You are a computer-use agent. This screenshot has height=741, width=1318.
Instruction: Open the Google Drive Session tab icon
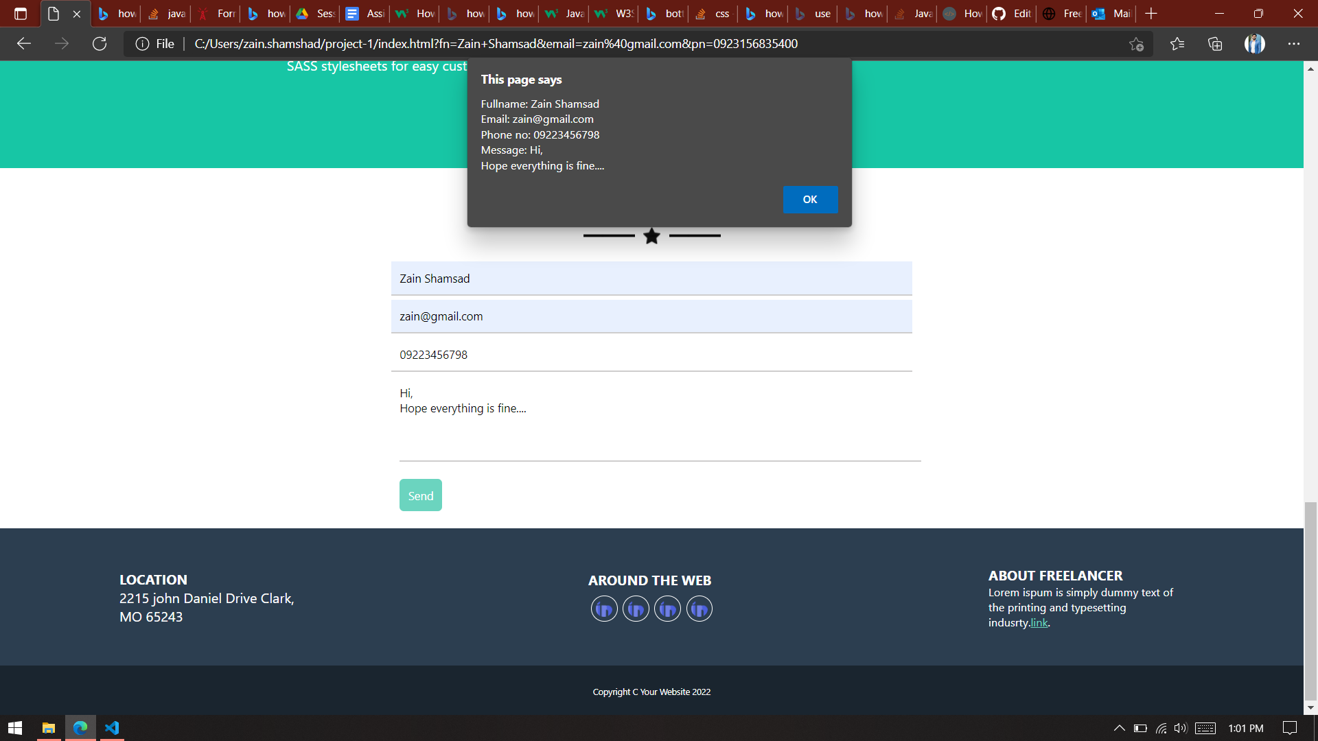(x=303, y=13)
